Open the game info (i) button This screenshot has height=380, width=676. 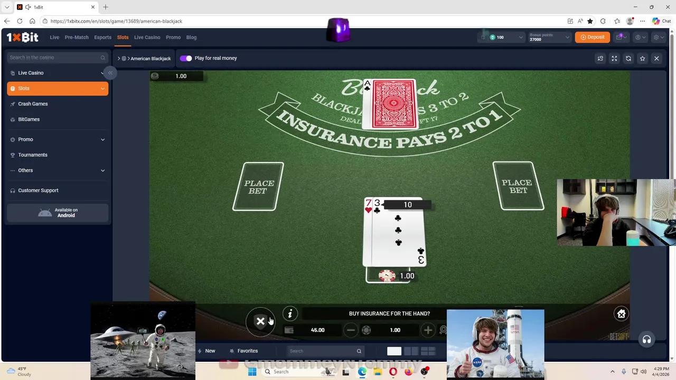point(290,314)
